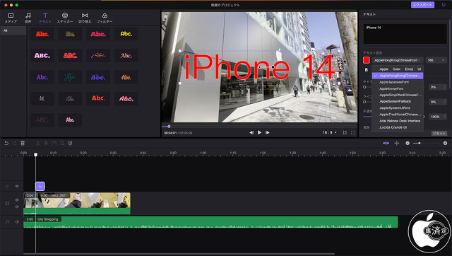This screenshot has width=452, height=256.
Task: Choose Arial Hebrew Desk Interface font
Action: click(398, 121)
